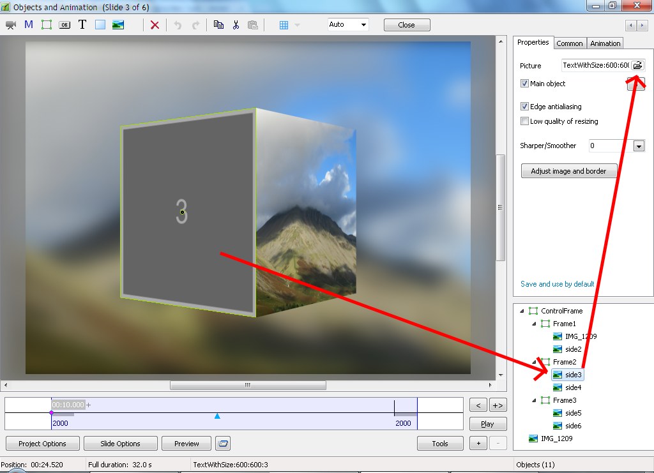
Task: Select the Text tool T icon
Action: pos(82,25)
